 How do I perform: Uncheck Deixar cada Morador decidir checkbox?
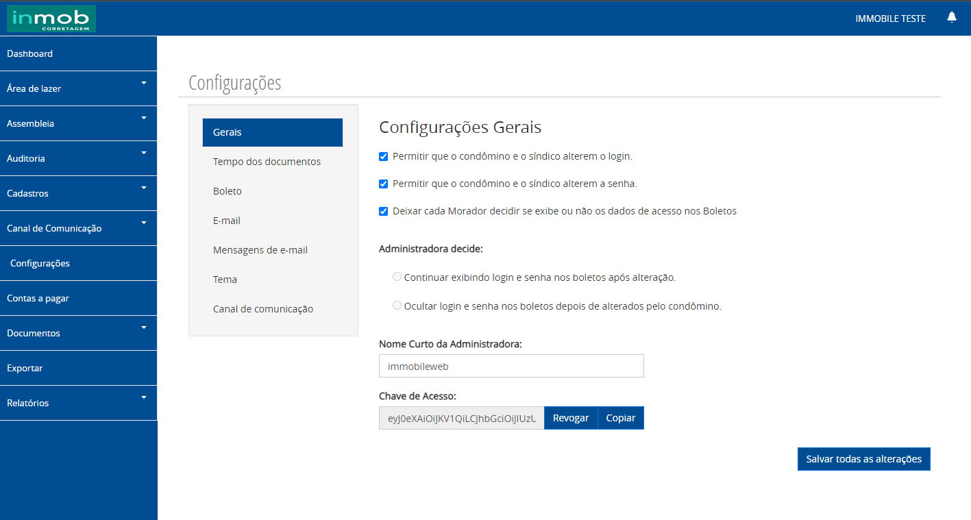coord(384,211)
